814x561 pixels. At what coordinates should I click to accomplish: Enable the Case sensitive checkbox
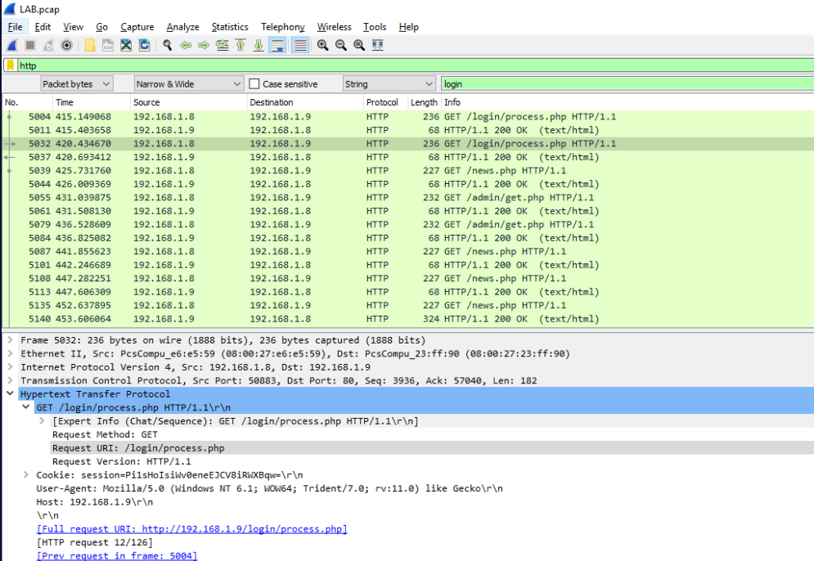[254, 84]
